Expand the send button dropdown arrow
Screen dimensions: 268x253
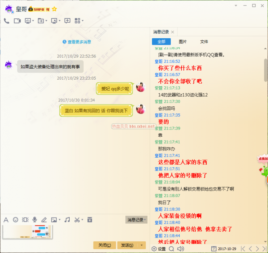[x=142, y=245]
